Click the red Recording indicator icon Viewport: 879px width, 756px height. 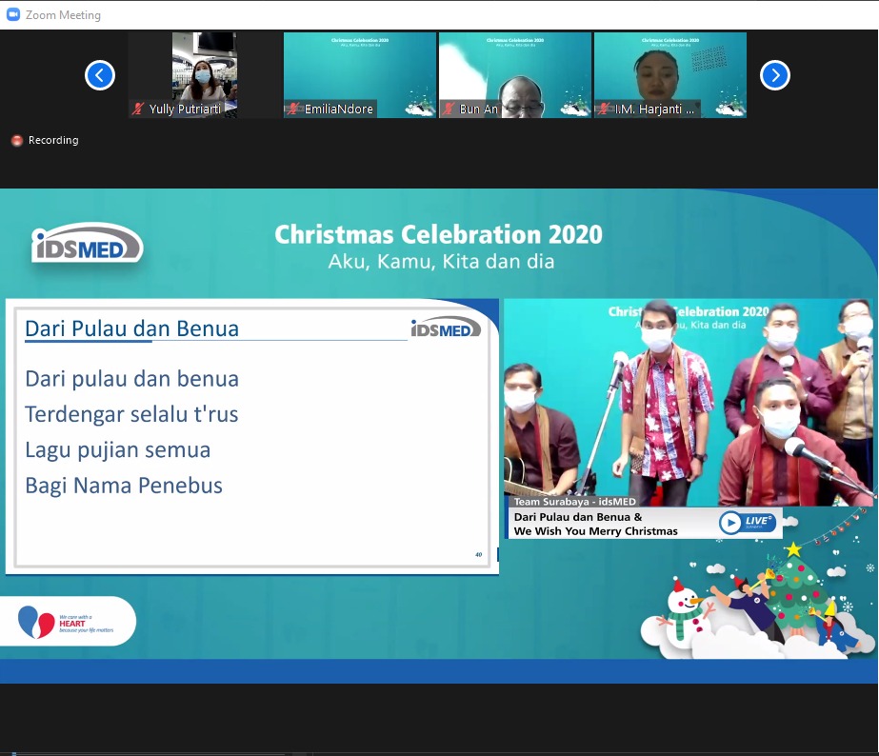click(16, 141)
